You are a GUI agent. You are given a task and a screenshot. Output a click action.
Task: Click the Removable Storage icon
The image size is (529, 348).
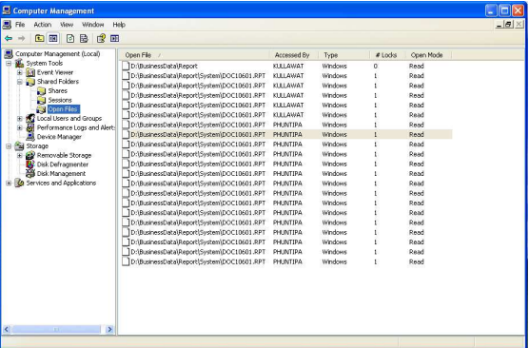(30, 155)
